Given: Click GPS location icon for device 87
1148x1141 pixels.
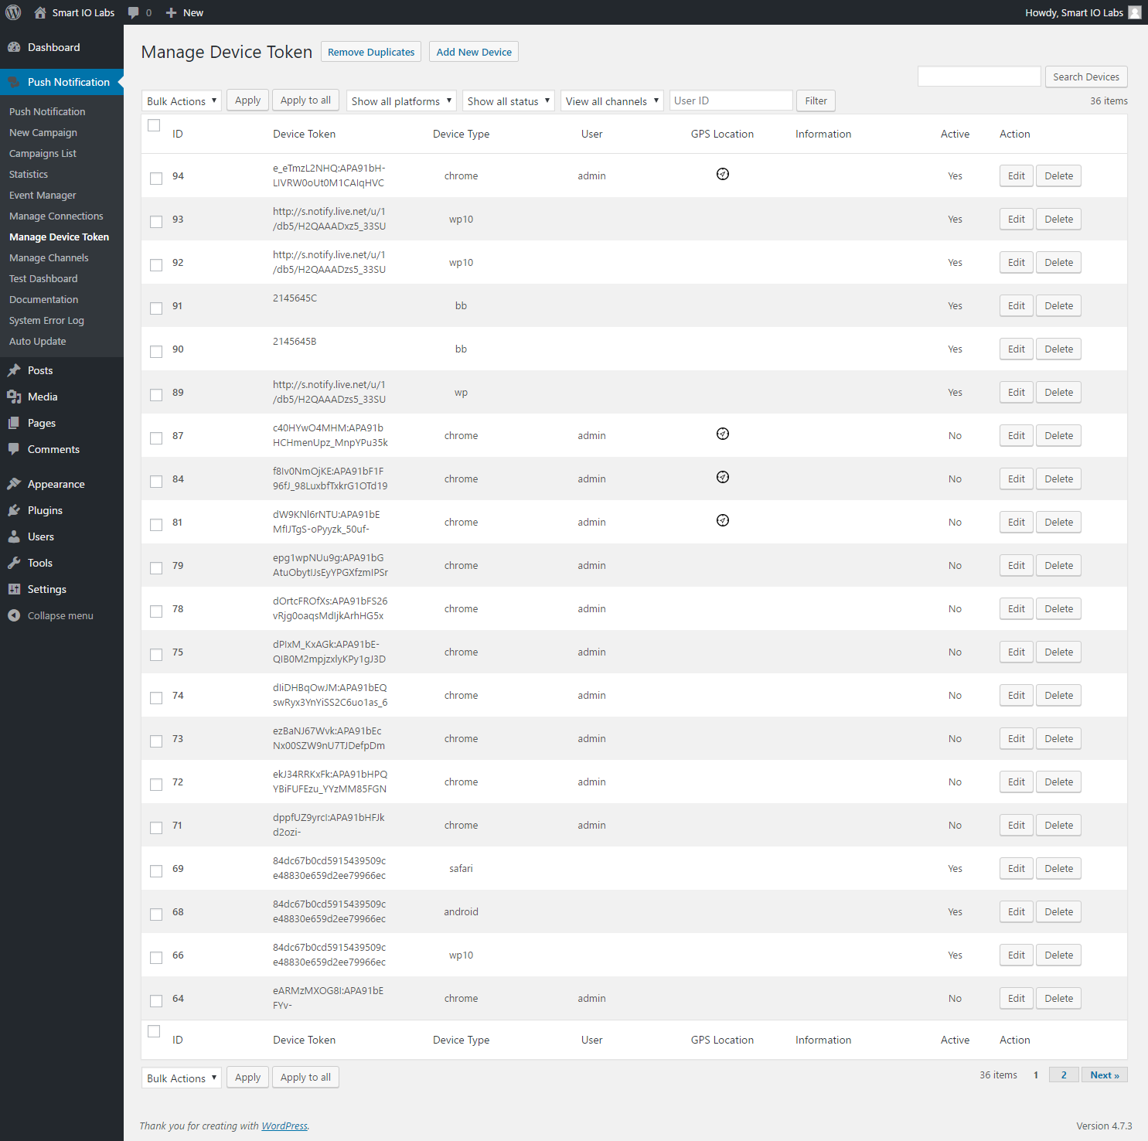Looking at the screenshot, I should 722,434.
